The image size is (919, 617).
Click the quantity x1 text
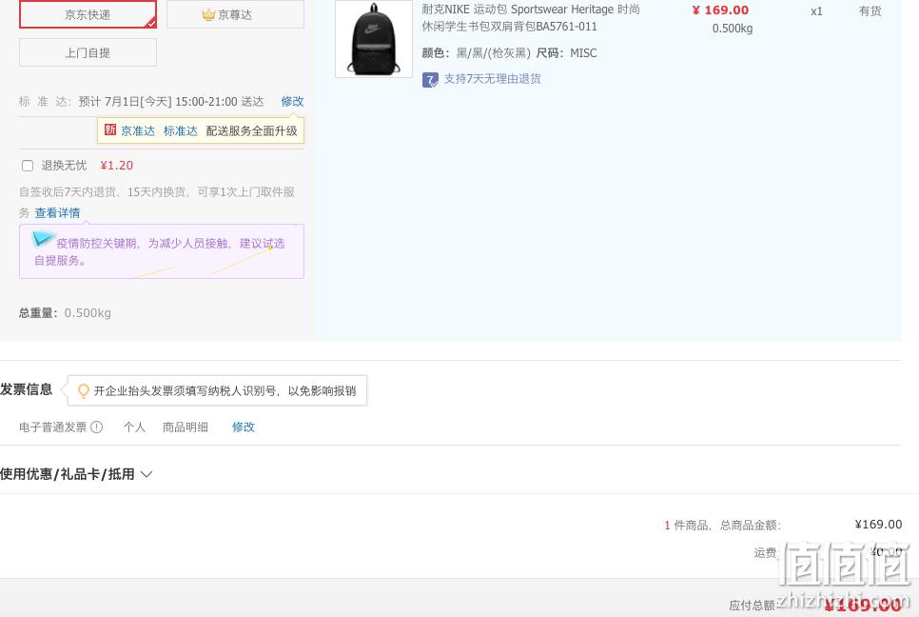(816, 11)
